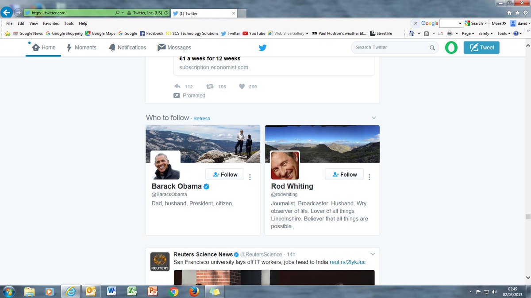Open Outlook from the taskbar

pyautogui.click(x=92, y=291)
